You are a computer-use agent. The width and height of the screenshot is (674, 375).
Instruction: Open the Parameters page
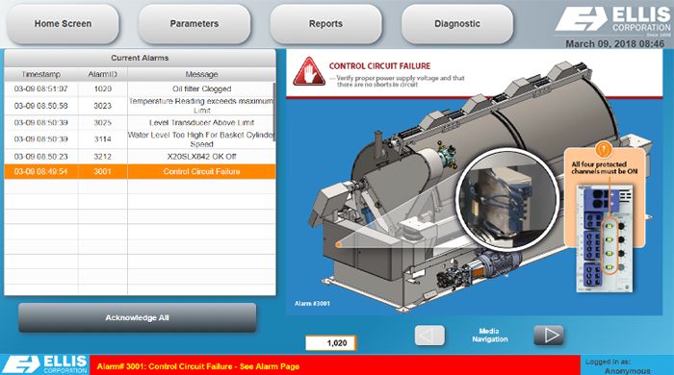pos(194,24)
